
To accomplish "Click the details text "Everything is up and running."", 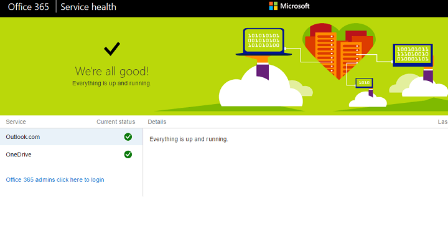I will click(189, 139).
